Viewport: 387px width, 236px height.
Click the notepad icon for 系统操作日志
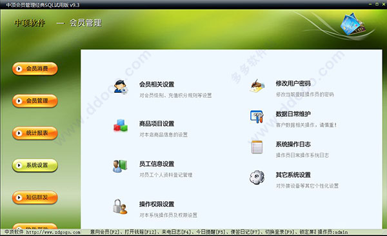pyautogui.click(x=257, y=147)
